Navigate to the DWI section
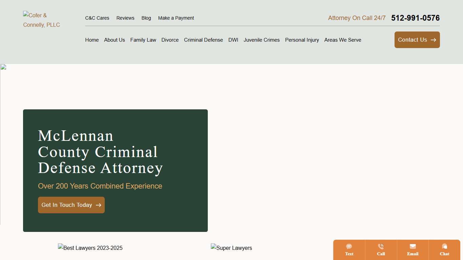This screenshot has width=463, height=260. pyautogui.click(x=233, y=40)
